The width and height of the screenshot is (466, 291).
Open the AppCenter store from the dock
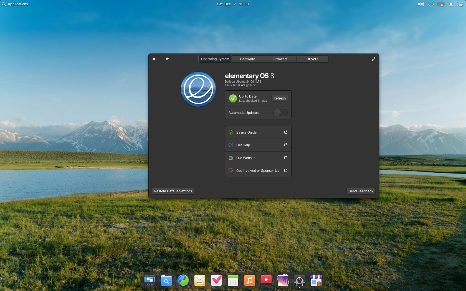(316, 280)
